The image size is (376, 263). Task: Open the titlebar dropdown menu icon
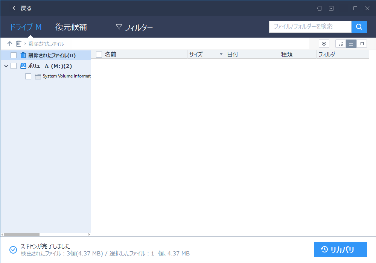point(332,8)
